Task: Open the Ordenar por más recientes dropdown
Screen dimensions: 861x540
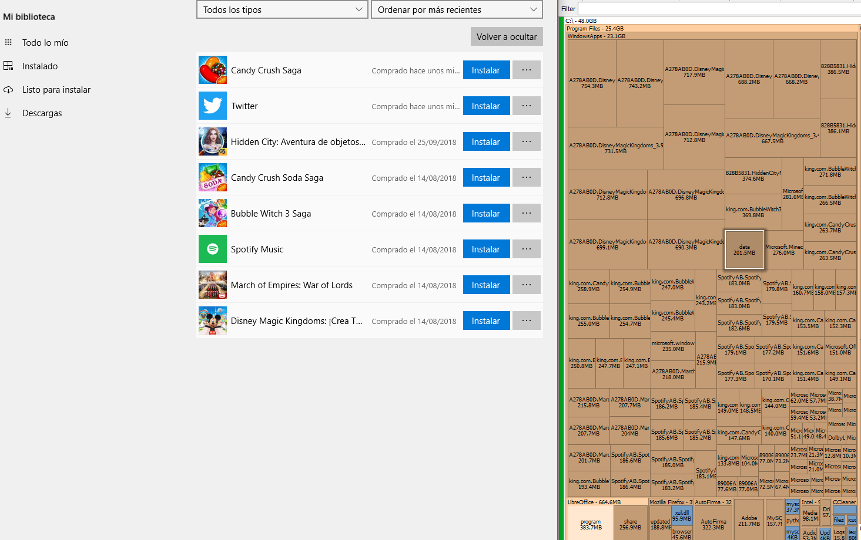Action: pos(457,9)
